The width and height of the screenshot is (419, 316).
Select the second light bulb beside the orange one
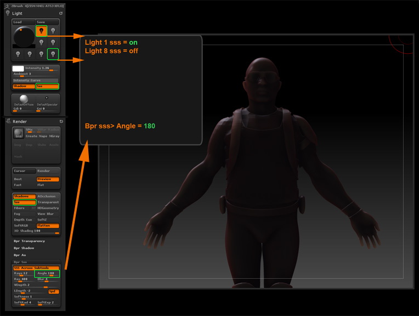[53, 31]
